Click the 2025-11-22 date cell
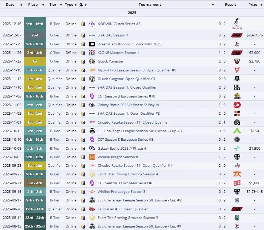264x230 pixels. point(12,61)
